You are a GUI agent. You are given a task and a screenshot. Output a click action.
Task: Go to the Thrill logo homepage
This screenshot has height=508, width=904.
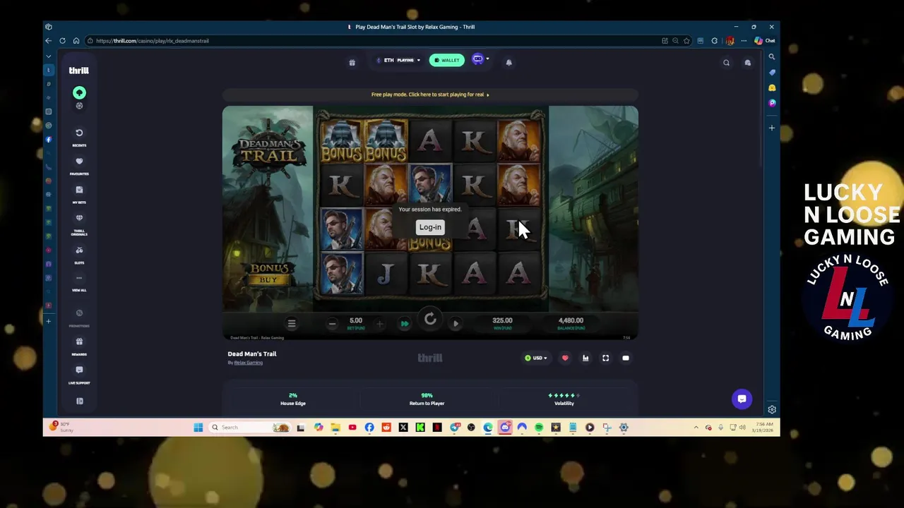click(x=79, y=71)
